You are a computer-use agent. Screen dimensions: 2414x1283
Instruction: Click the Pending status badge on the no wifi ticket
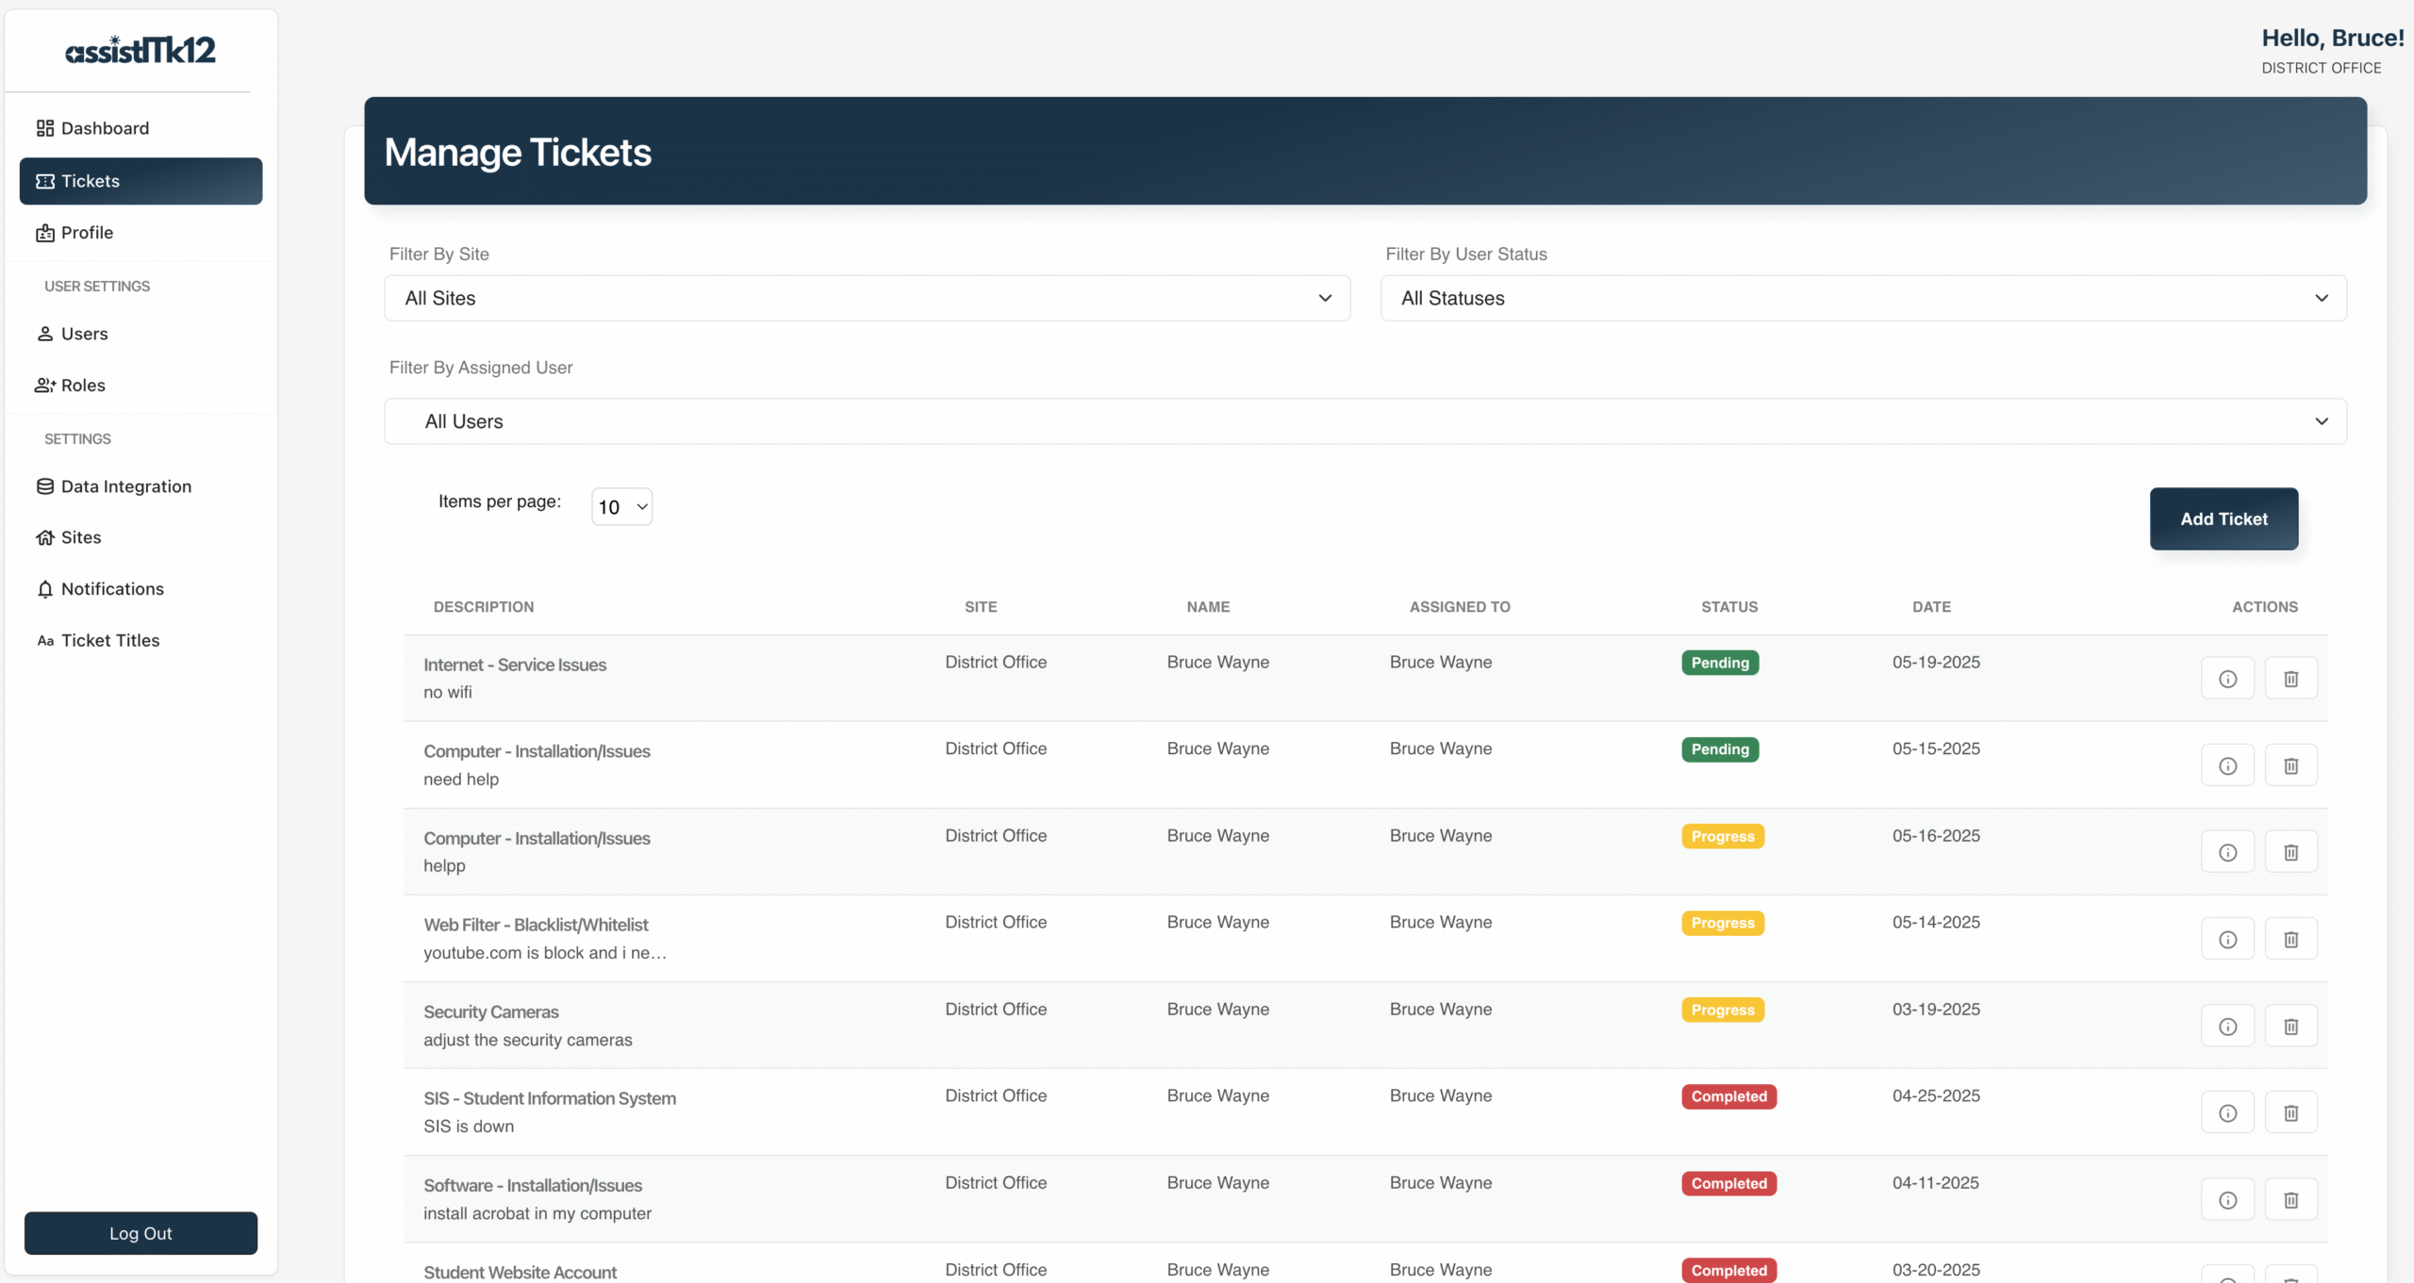click(1719, 663)
